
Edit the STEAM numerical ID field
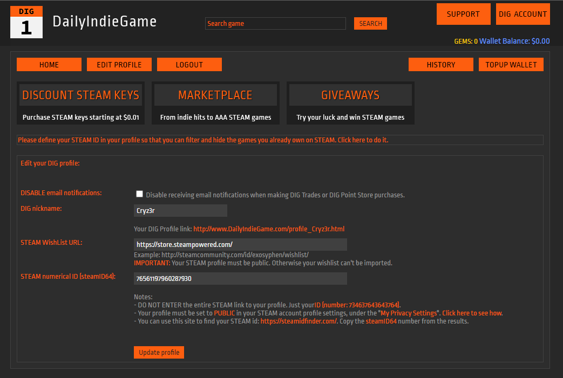[240, 279]
